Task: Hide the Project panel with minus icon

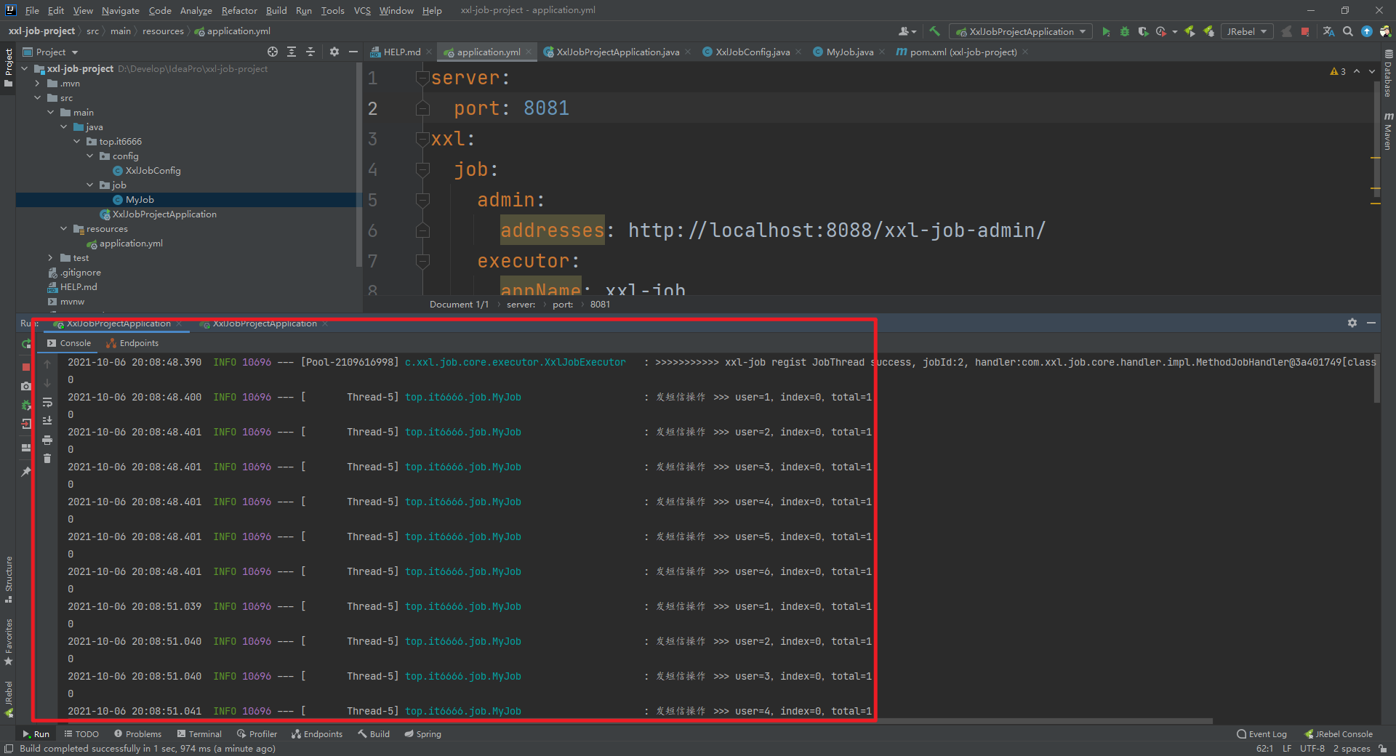Action: click(353, 52)
